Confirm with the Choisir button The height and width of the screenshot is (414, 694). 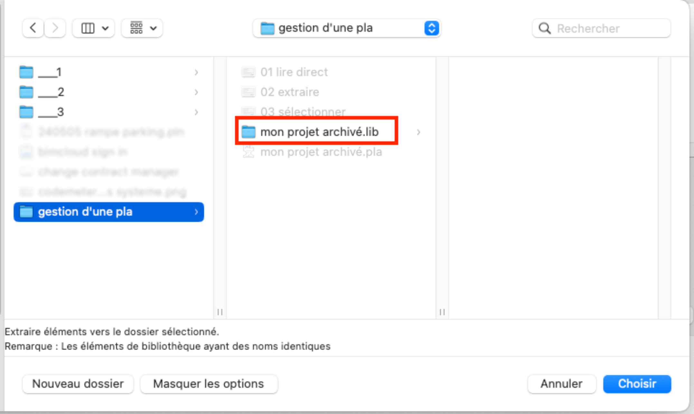(x=637, y=384)
